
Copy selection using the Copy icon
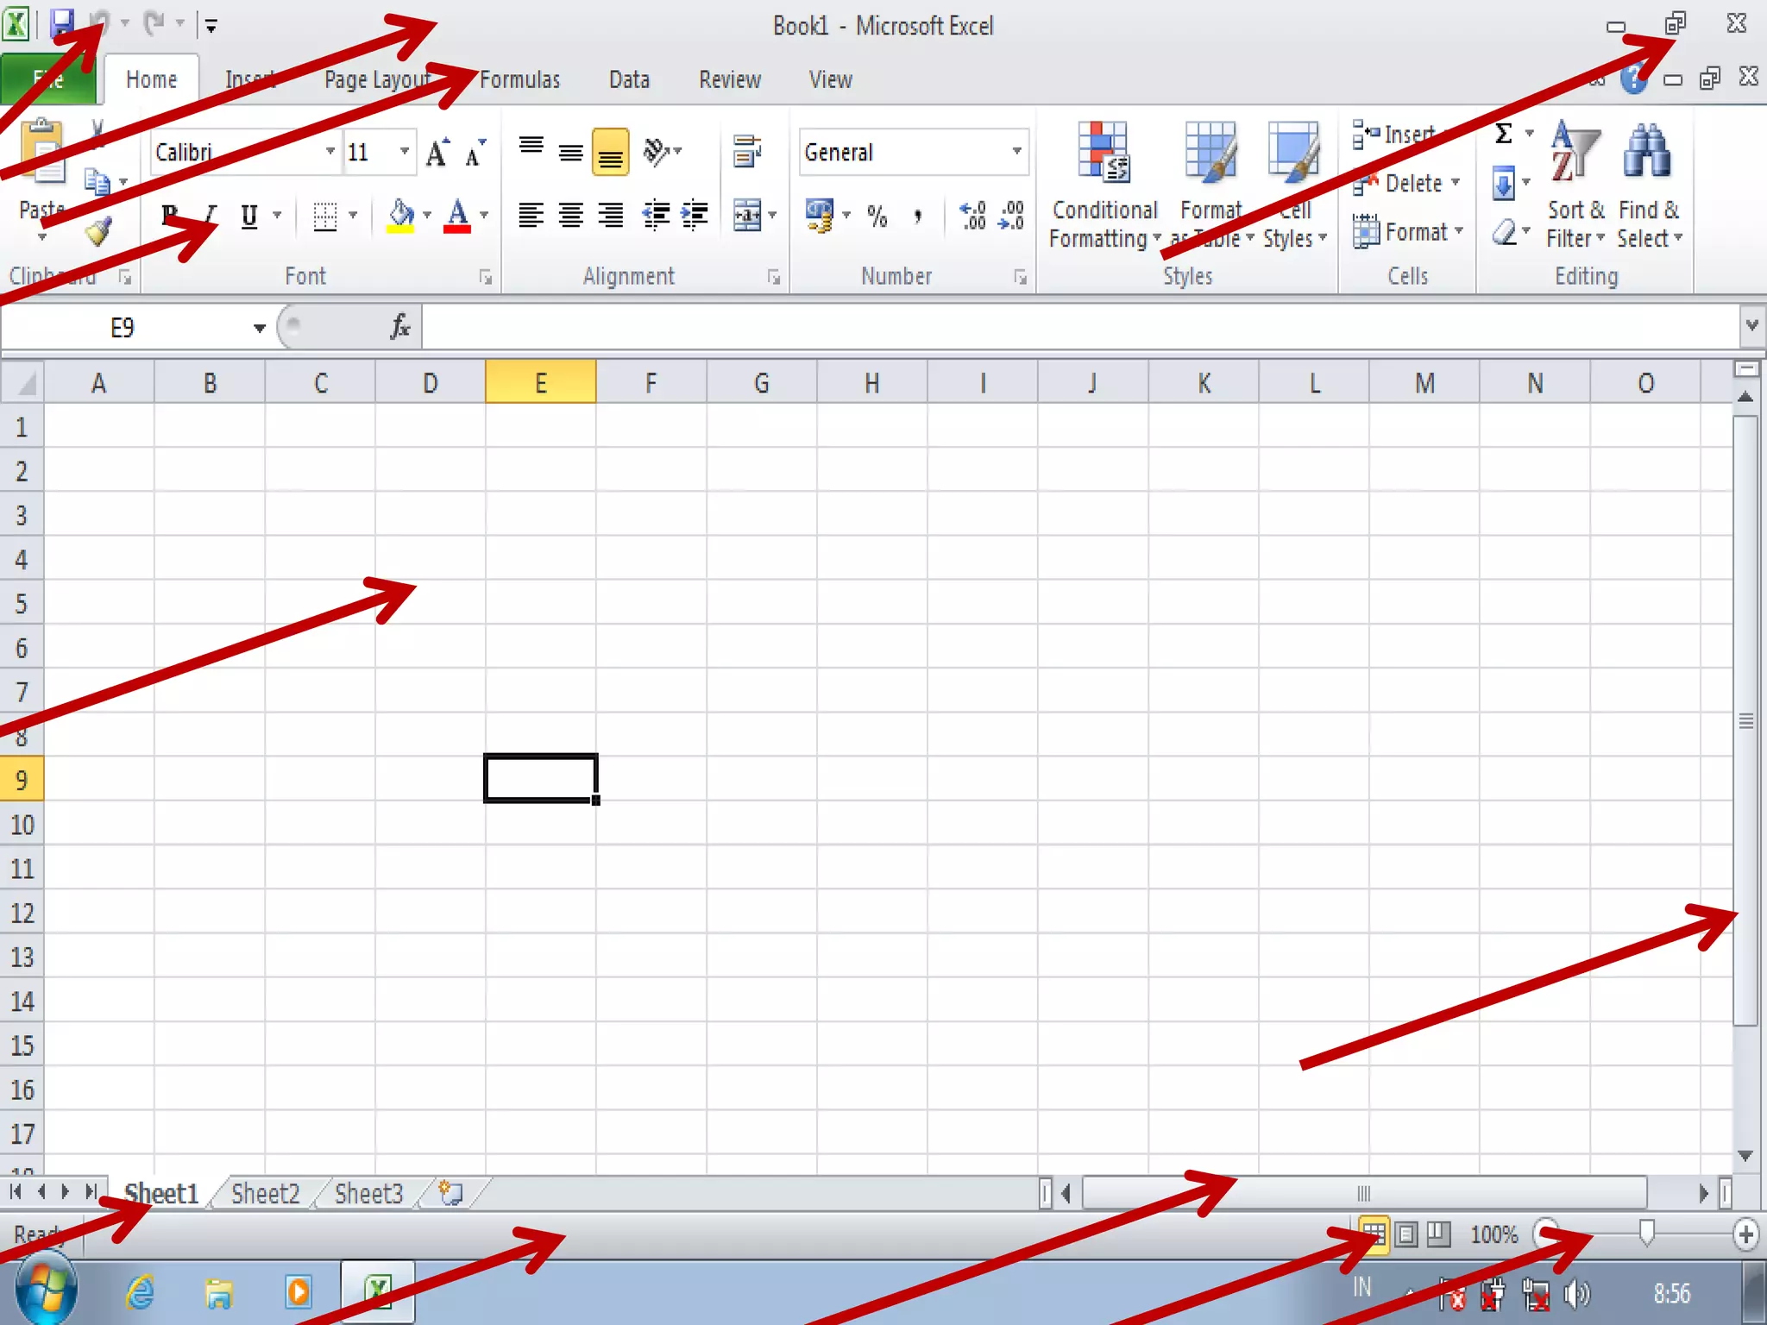pyautogui.click(x=97, y=182)
